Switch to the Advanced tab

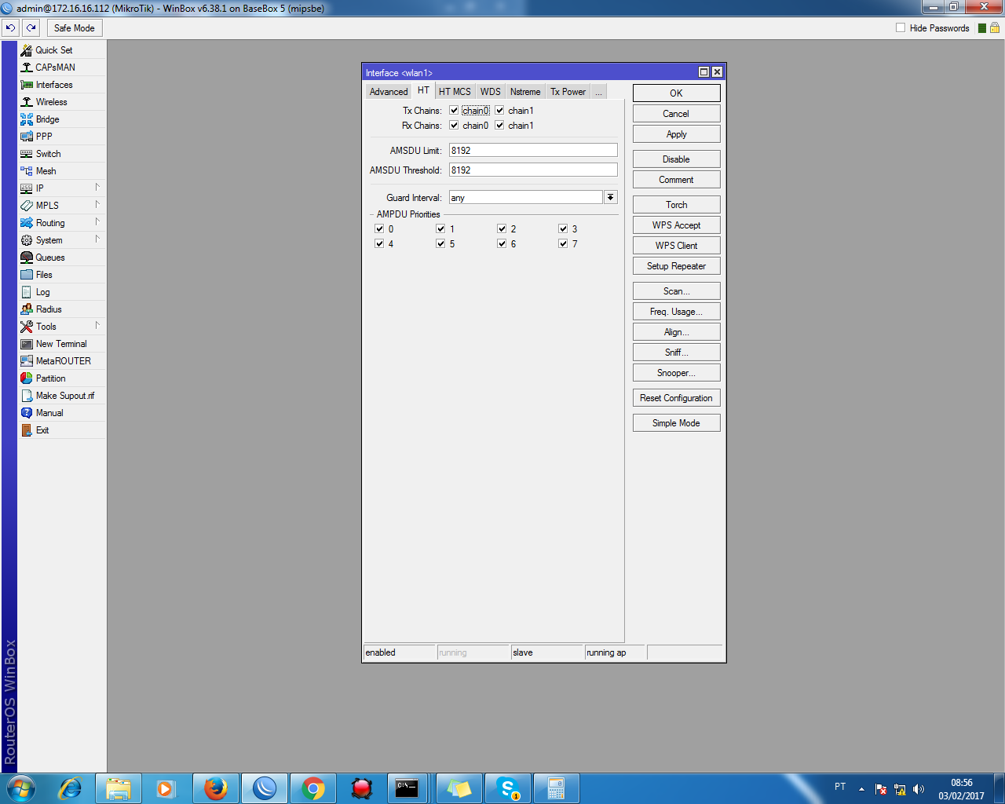389,92
